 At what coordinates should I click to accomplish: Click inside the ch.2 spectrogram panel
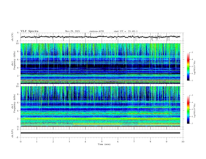tap(100, 107)
